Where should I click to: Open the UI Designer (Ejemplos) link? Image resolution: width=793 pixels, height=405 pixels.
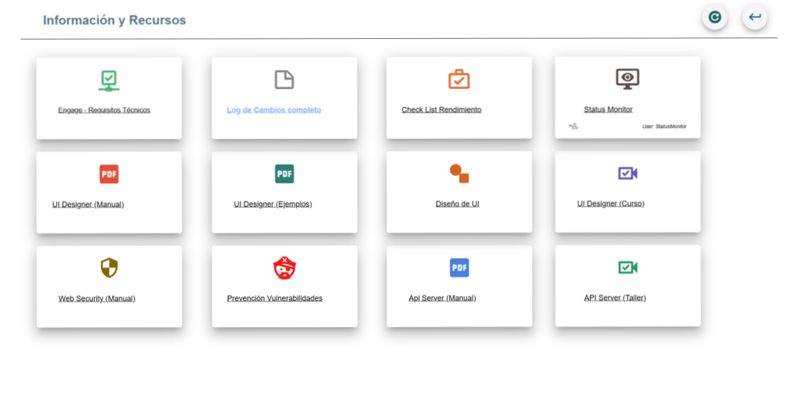point(273,204)
